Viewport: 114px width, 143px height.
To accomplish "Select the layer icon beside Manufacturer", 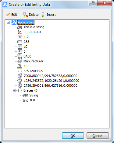I will [x=20, y=61].
